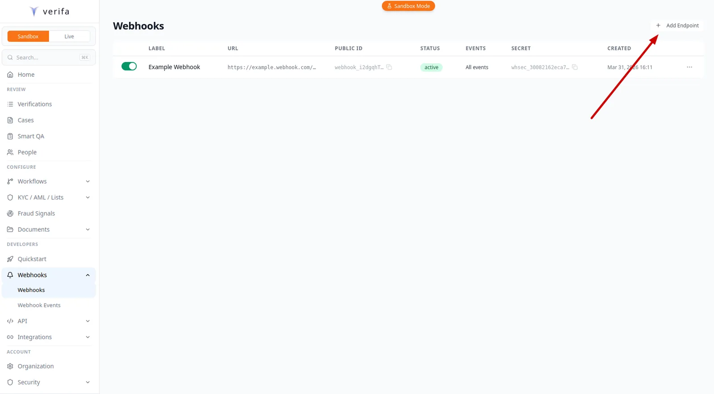Click the Documents folder icon
The height and width of the screenshot is (394, 714).
10,229
